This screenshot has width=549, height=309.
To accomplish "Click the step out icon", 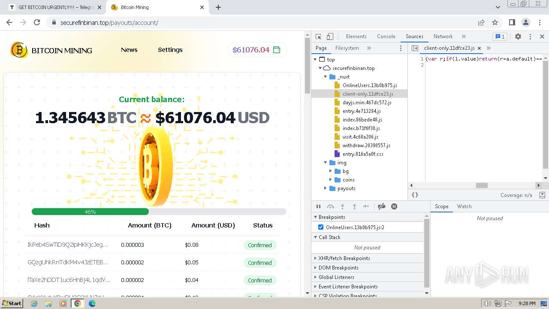I will coord(354,206).
